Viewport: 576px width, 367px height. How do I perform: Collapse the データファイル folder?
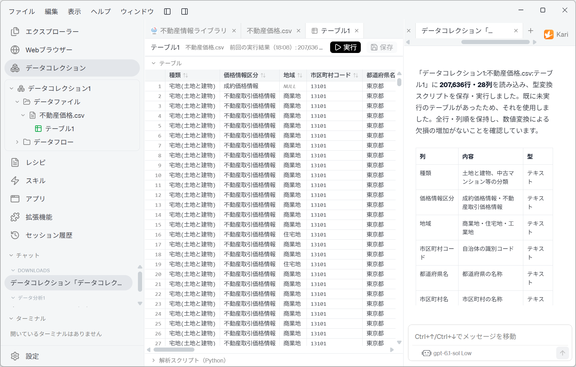pyautogui.click(x=17, y=102)
